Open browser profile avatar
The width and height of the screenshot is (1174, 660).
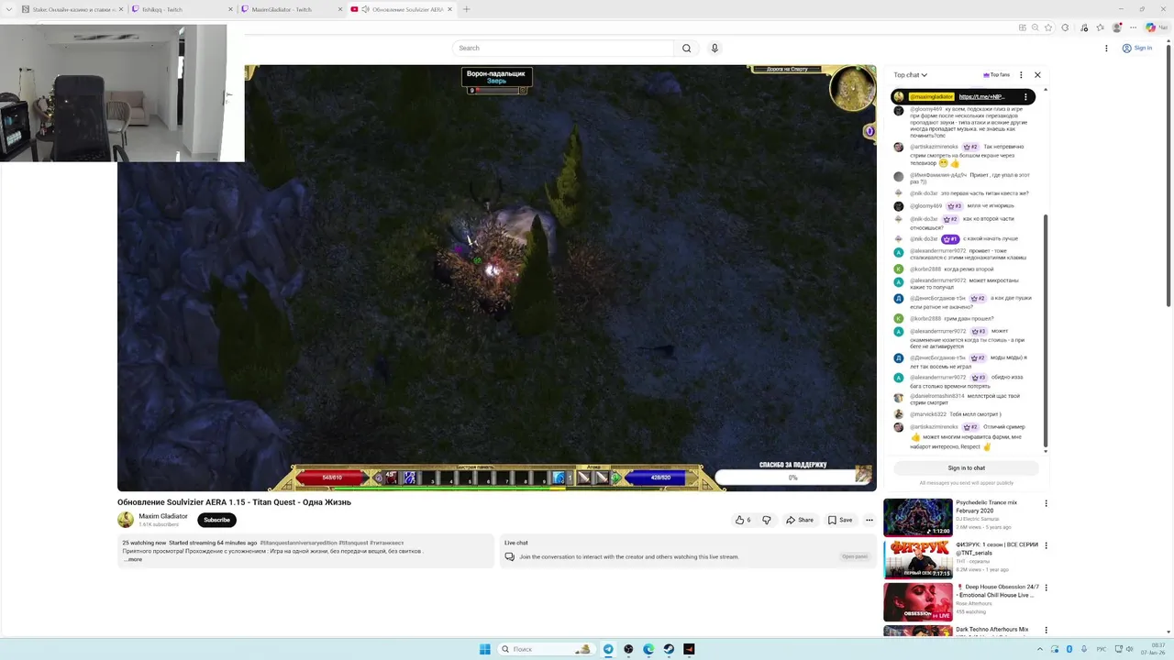1116,27
